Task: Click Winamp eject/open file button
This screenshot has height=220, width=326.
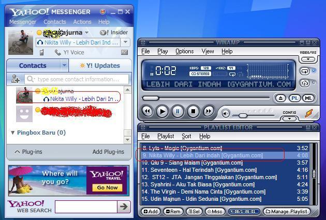Action: [280, 98]
